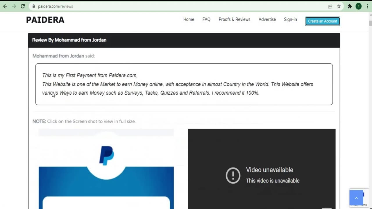Open Chrome's three-dot menu
Viewport: 372px width, 209px height.
coord(367,6)
